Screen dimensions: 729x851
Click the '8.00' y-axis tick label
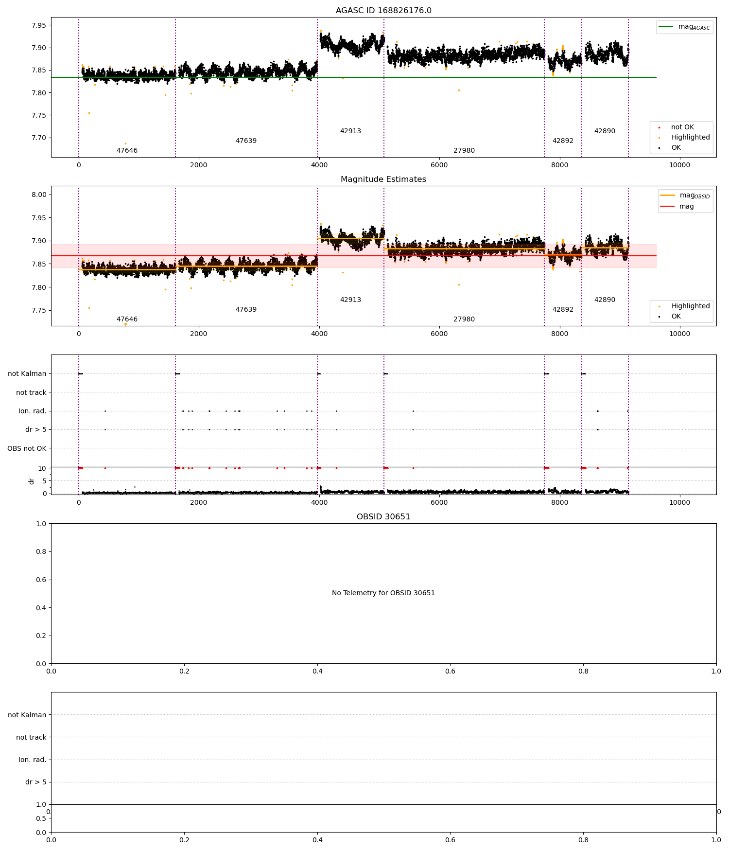[x=39, y=195]
